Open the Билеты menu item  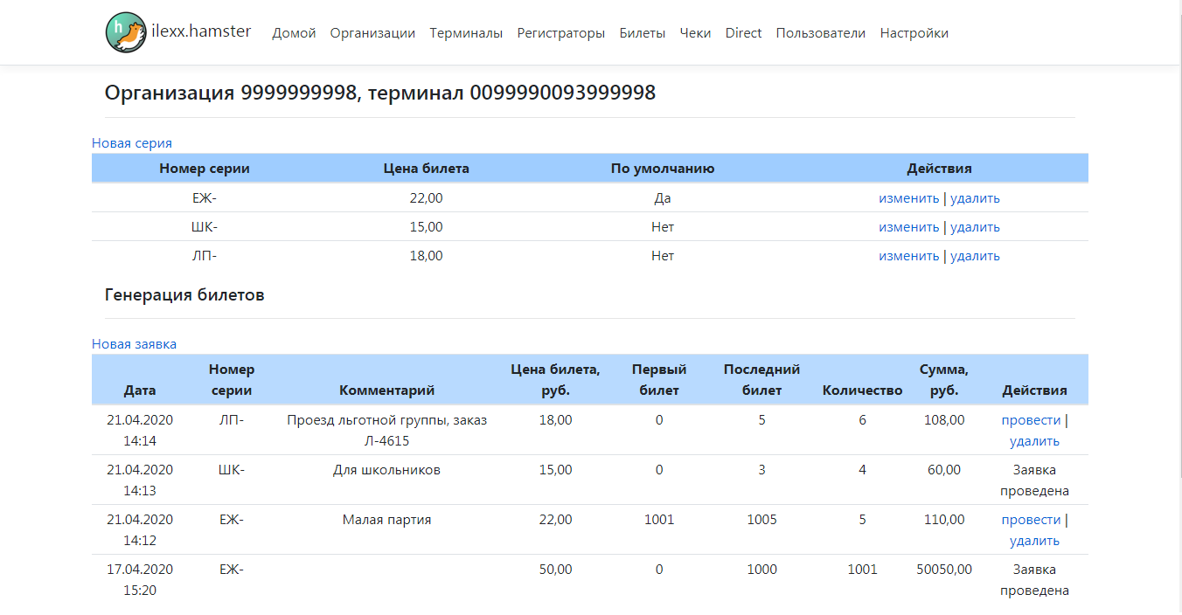coord(642,33)
